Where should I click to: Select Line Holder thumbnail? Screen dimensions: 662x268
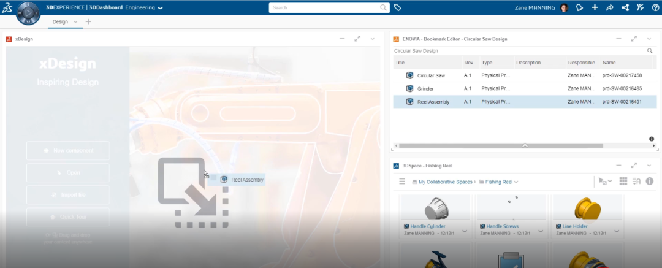pyautogui.click(x=587, y=207)
